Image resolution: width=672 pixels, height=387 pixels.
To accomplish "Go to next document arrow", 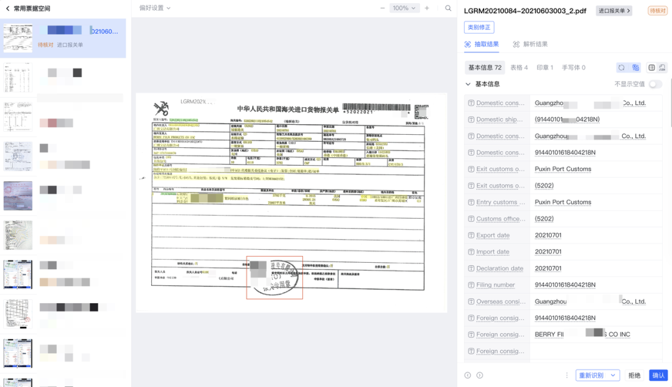I will 478,375.
